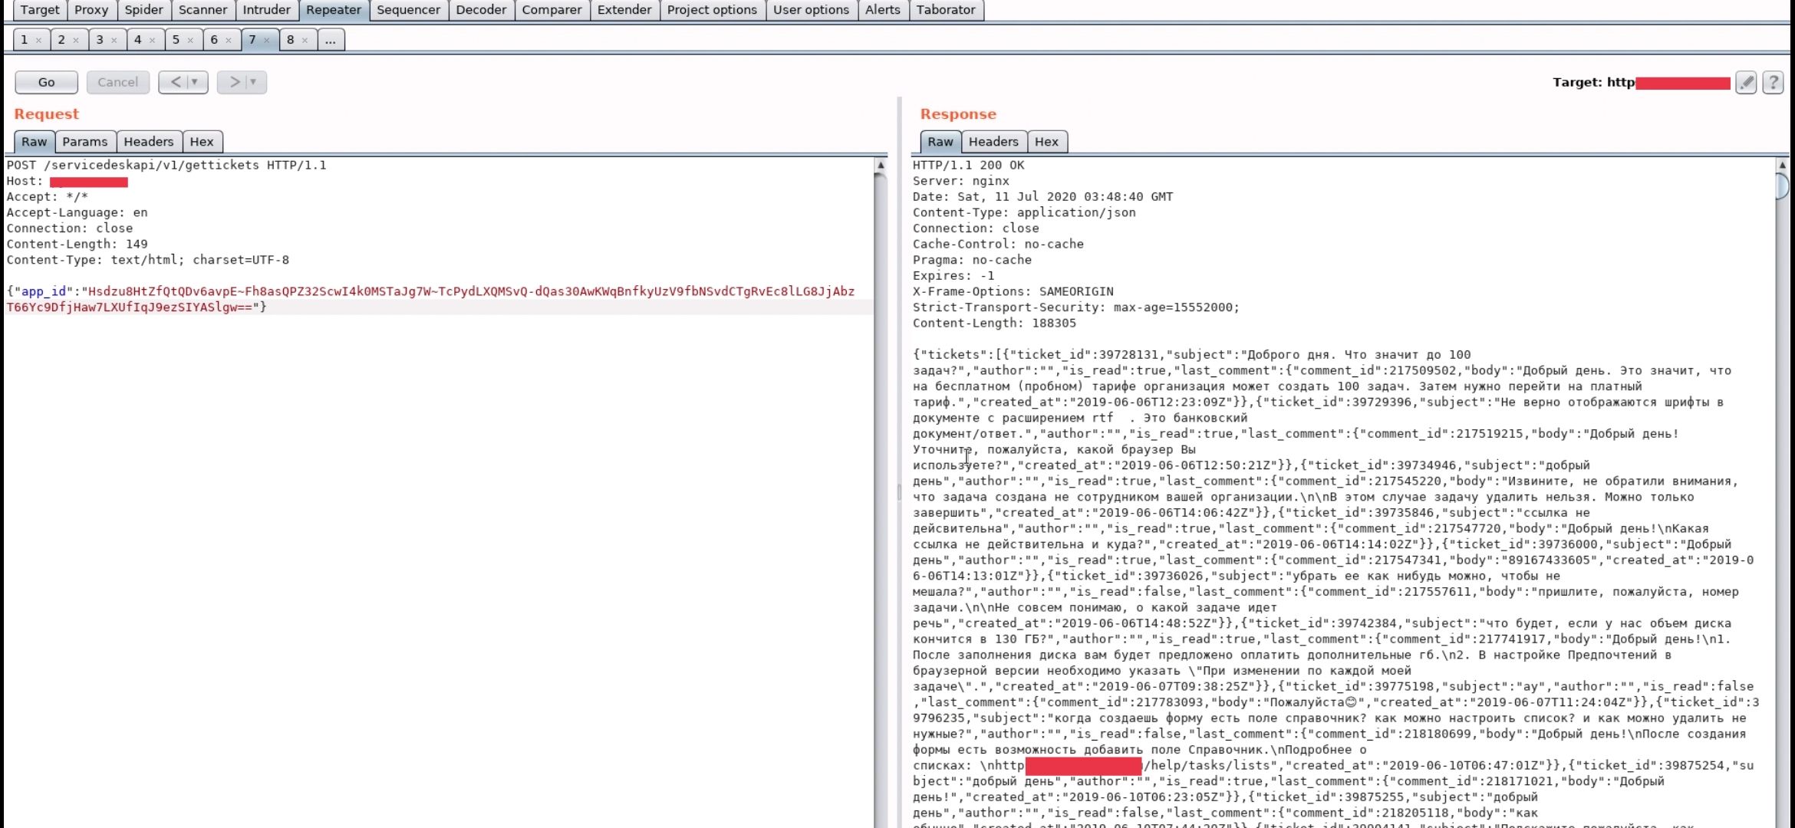The width and height of the screenshot is (1795, 828).
Task: Show response Headers tab
Action: [x=993, y=142]
